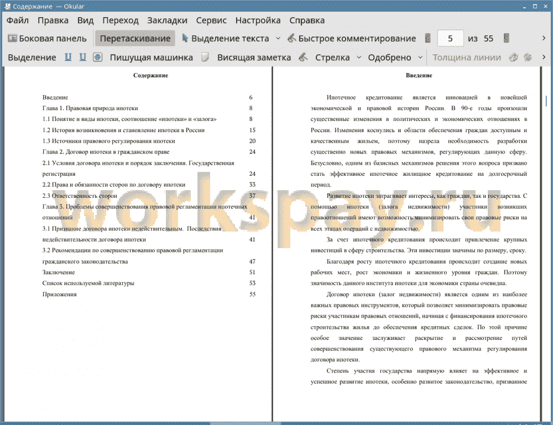The width and height of the screenshot is (553, 425).
Task: Click the annotation opacity icon
Action: point(528,57)
